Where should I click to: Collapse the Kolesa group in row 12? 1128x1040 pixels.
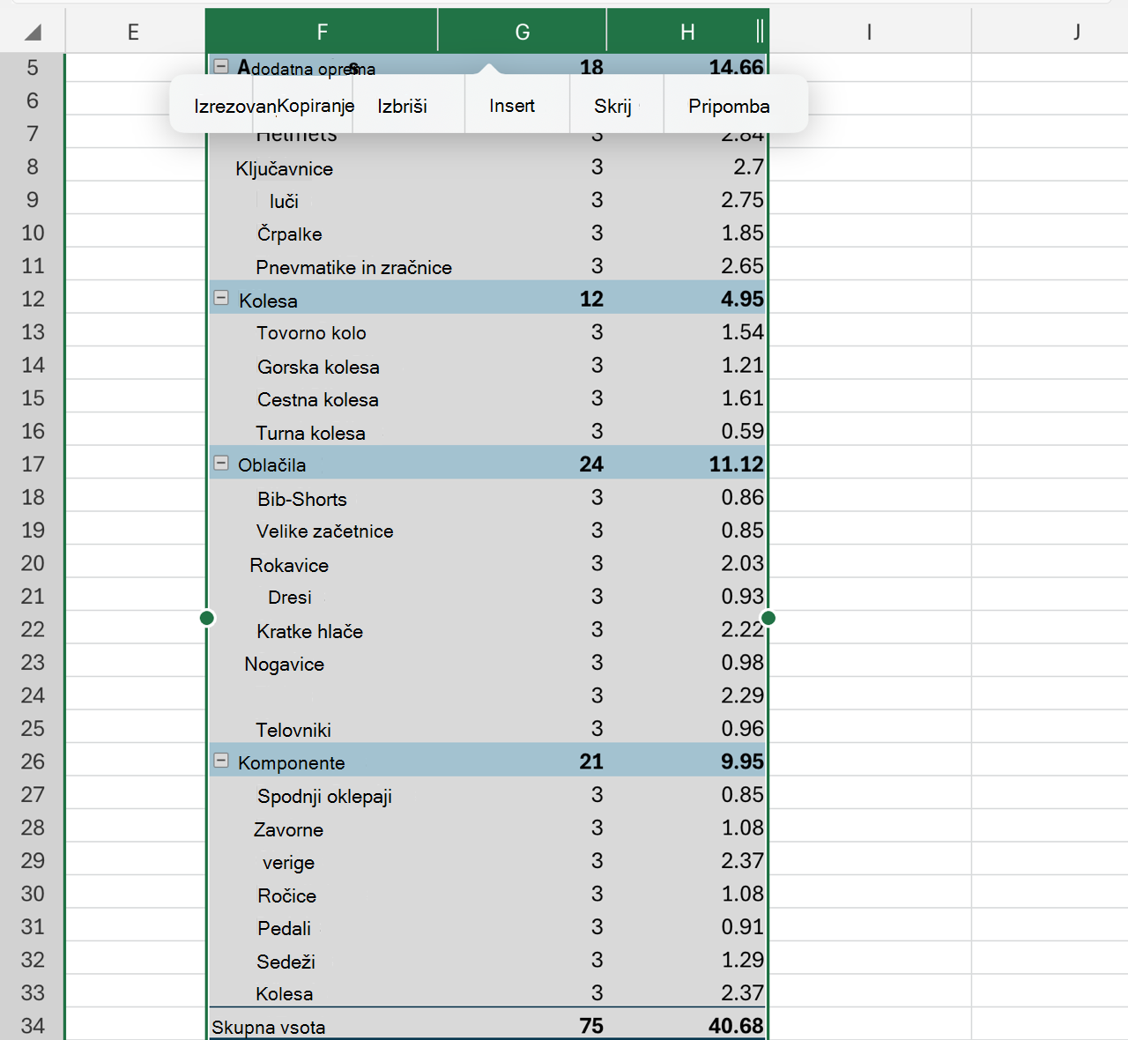[x=221, y=298]
